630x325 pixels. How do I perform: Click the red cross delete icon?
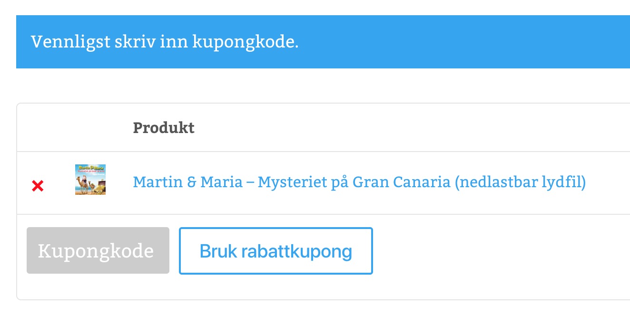coord(38,186)
